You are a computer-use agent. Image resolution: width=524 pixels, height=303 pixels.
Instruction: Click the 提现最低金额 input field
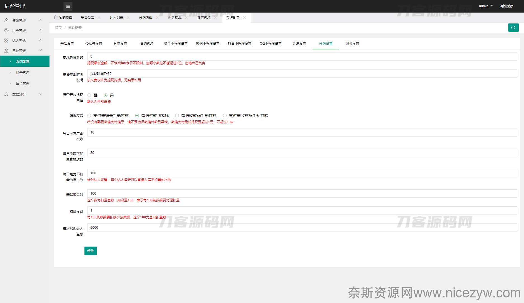tap(302, 56)
